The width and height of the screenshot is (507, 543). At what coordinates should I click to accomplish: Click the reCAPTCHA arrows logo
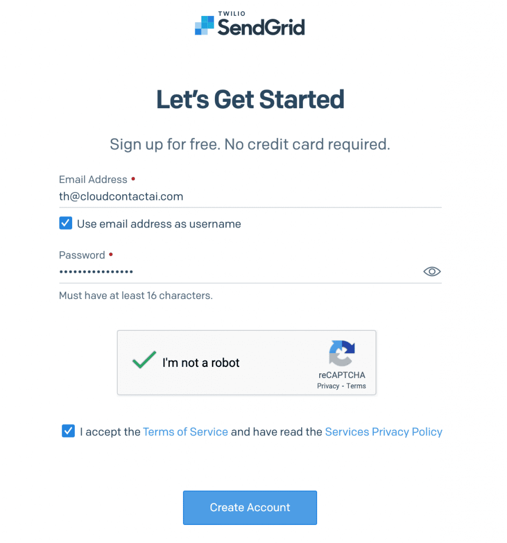[x=342, y=353]
